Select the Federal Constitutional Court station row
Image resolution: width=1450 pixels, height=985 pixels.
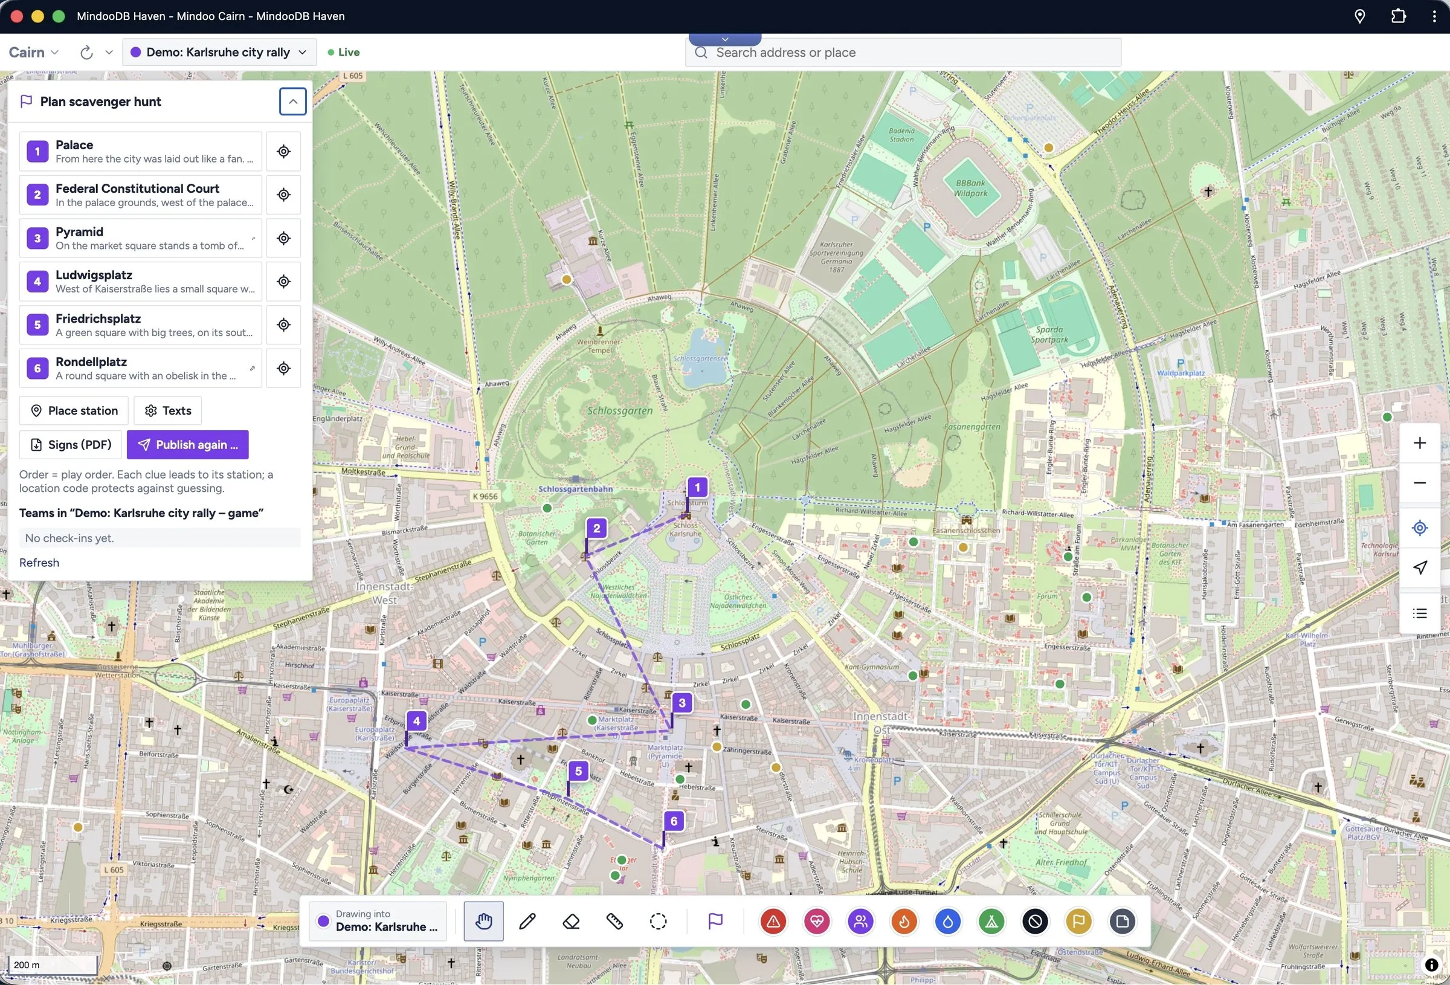140,195
